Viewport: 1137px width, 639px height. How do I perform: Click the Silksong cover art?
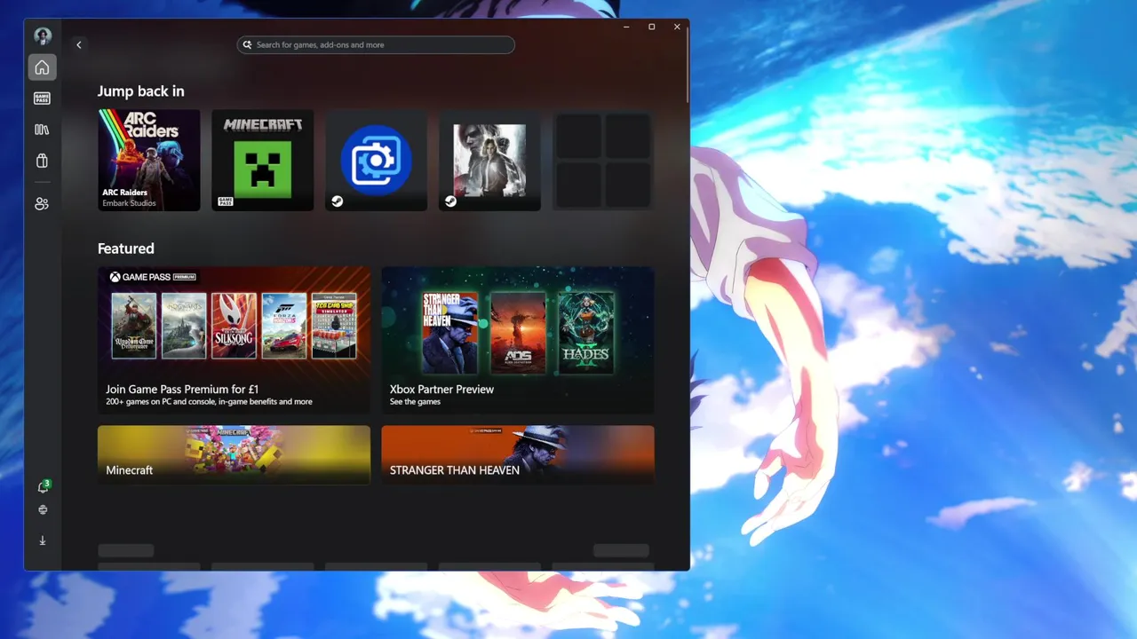click(235, 326)
